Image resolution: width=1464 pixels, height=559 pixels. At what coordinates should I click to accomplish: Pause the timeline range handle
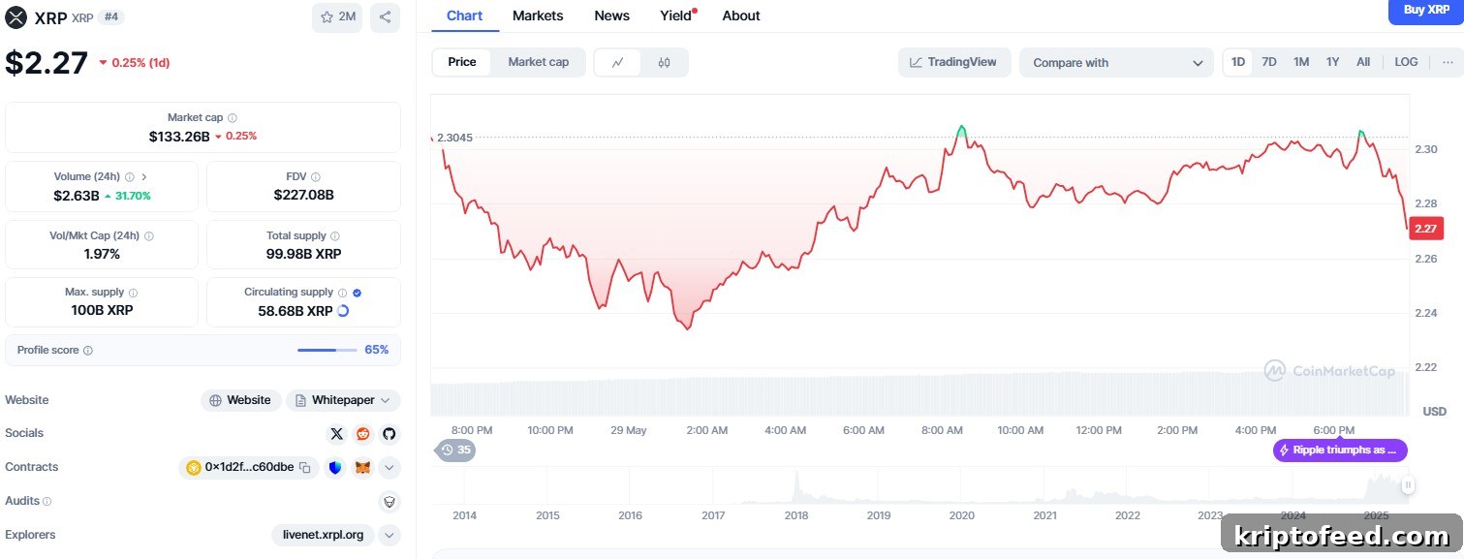pyautogui.click(x=1408, y=485)
